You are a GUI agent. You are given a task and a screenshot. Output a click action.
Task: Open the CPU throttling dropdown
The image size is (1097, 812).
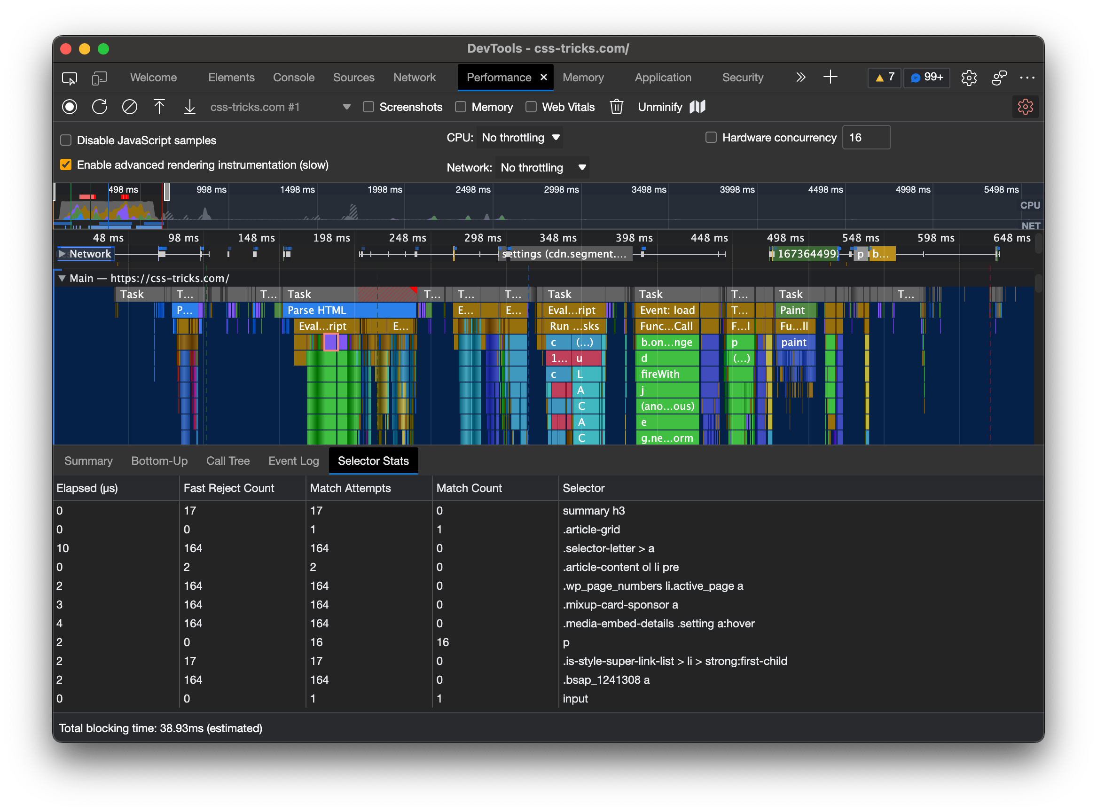coord(520,138)
